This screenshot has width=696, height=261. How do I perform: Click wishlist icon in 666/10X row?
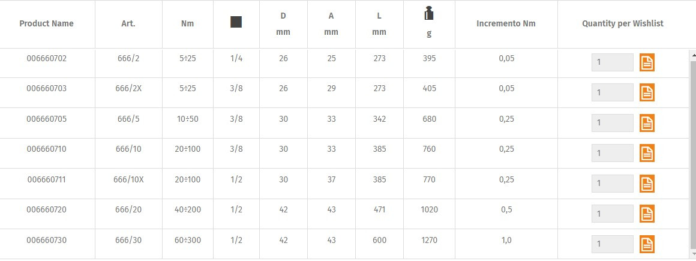coord(647,184)
